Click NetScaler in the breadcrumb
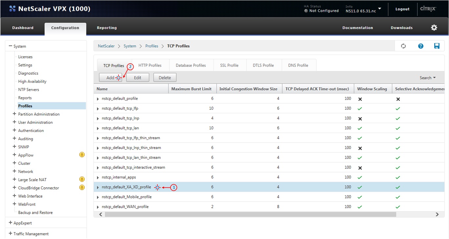Viewport: 449px width, 239px height. (x=106, y=46)
